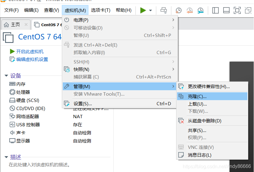Open 设置(S)... from the menu

(x=119, y=104)
